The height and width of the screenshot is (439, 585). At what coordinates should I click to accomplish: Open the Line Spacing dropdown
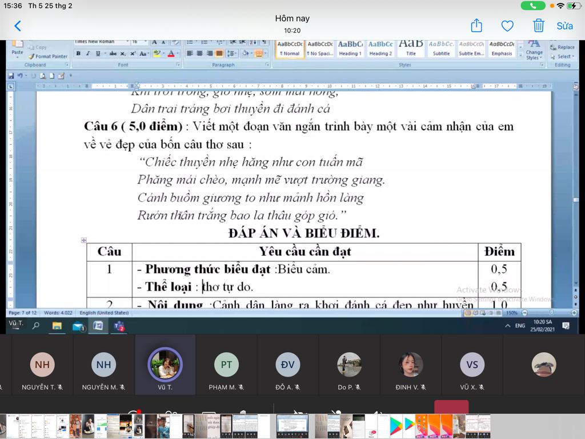coord(232,53)
